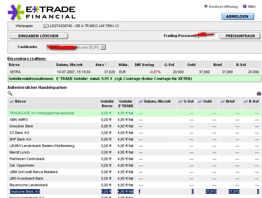
Task: Click Gebühr Börse column header
Action: pyautogui.click(x=107, y=104)
